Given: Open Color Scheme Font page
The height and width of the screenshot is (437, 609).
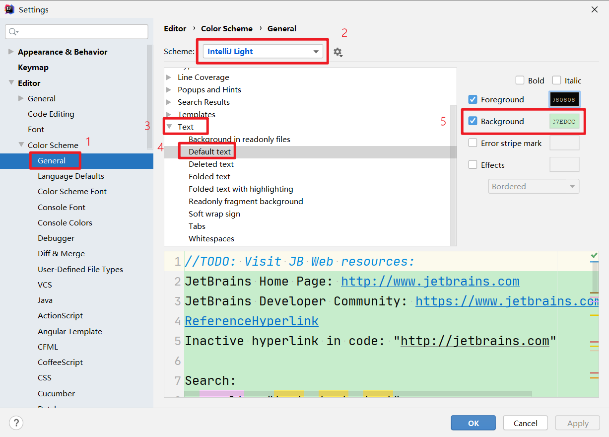Looking at the screenshot, I should (72, 192).
